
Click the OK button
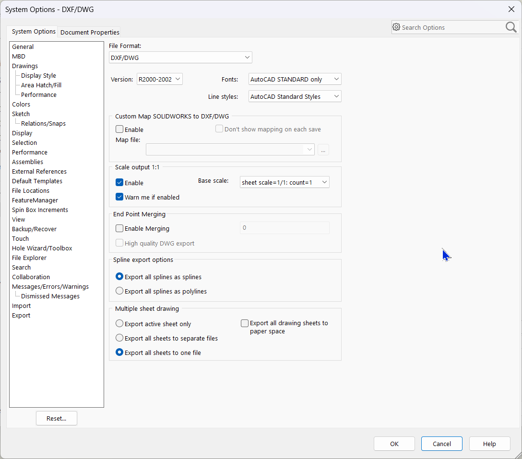pos(394,444)
